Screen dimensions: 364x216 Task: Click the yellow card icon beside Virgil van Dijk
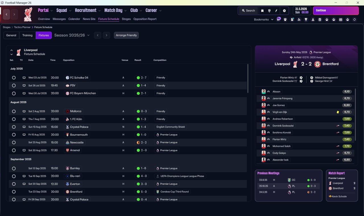coord(338,112)
